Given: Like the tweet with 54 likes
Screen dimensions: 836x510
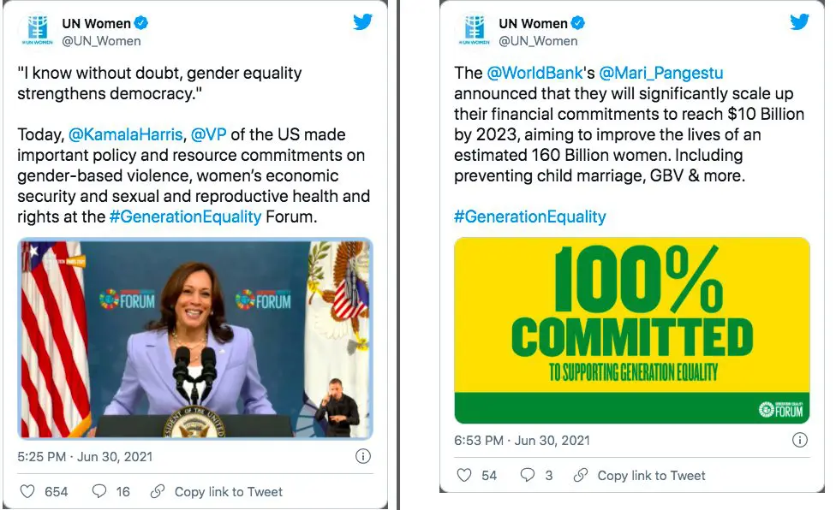Looking at the screenshot, I should [464, 475].
